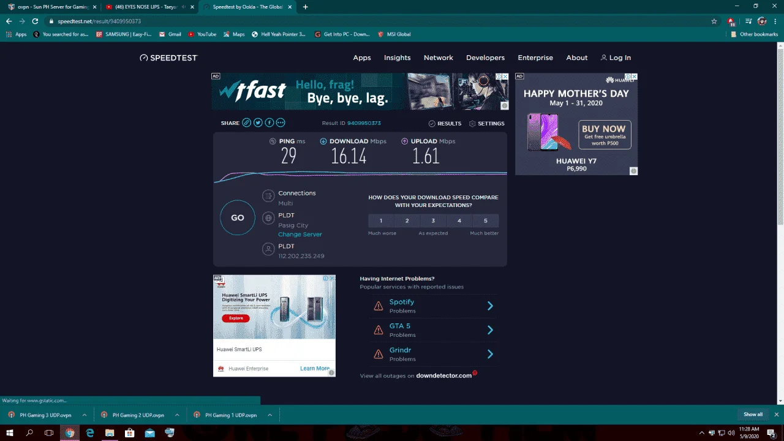Click Show all downloads button
784x441 pixels.
tap(753, 415)
